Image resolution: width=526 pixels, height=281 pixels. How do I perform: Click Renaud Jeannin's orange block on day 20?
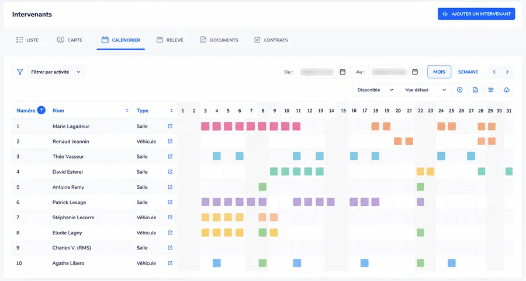coord(398,141)
